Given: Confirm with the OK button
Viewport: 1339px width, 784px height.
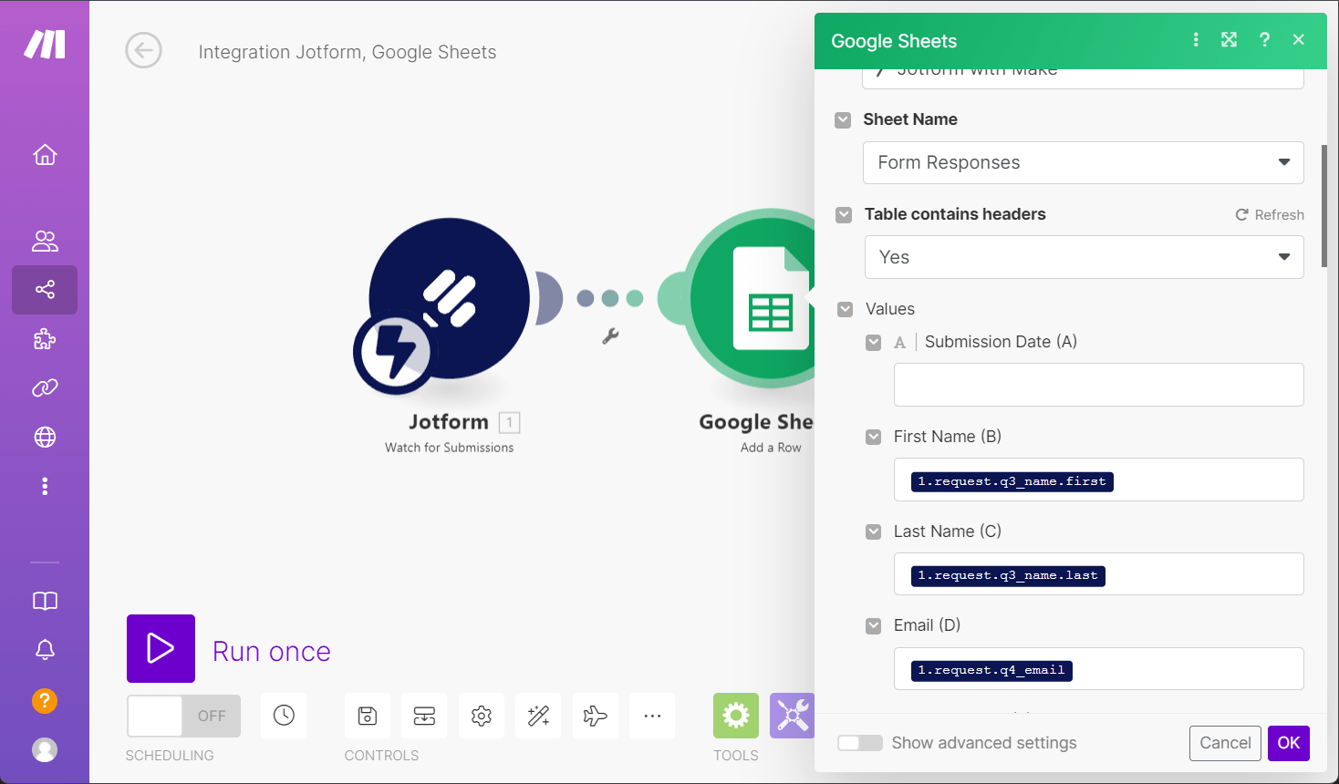Looking at the screenshot, I should tap(1289, 743).
